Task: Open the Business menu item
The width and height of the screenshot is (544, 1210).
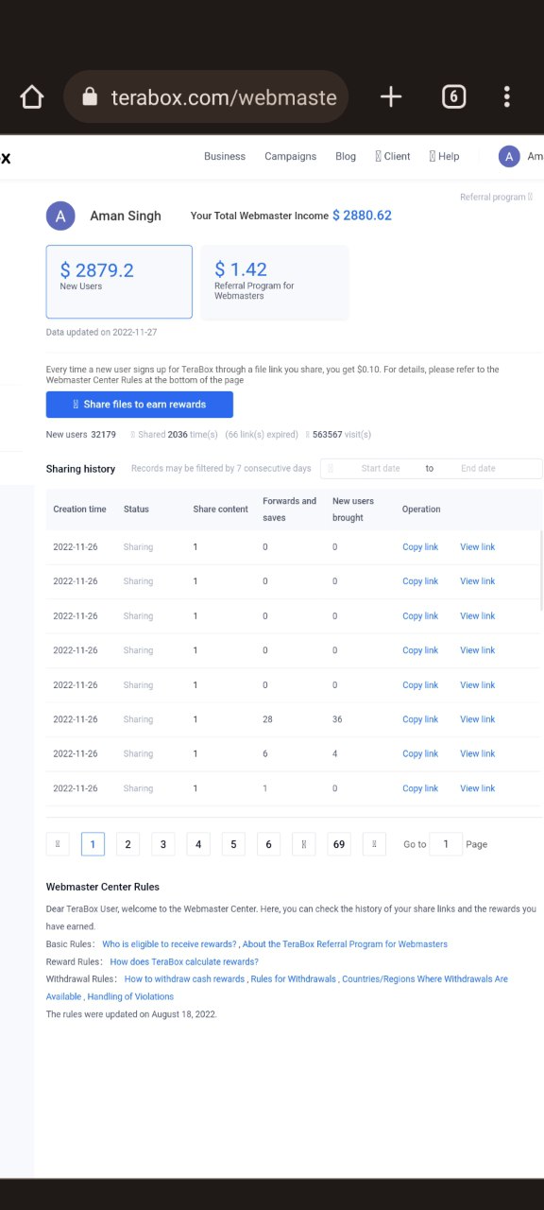Action: 225,157
